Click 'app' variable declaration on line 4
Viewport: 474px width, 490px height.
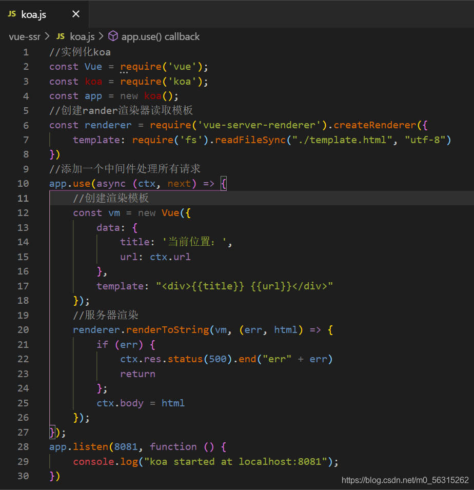(93, 96)
